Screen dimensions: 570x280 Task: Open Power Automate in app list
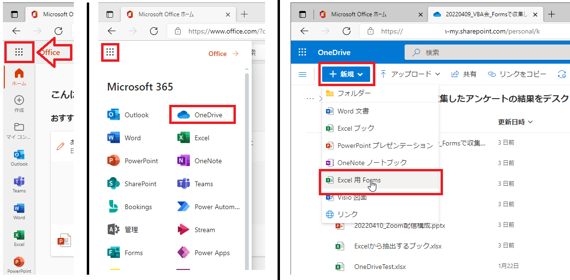click(x=209, y=207)
